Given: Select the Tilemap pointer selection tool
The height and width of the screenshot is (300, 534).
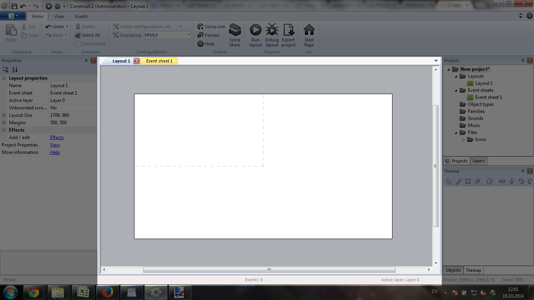Looking at the screenshot, I should point(449,181).
